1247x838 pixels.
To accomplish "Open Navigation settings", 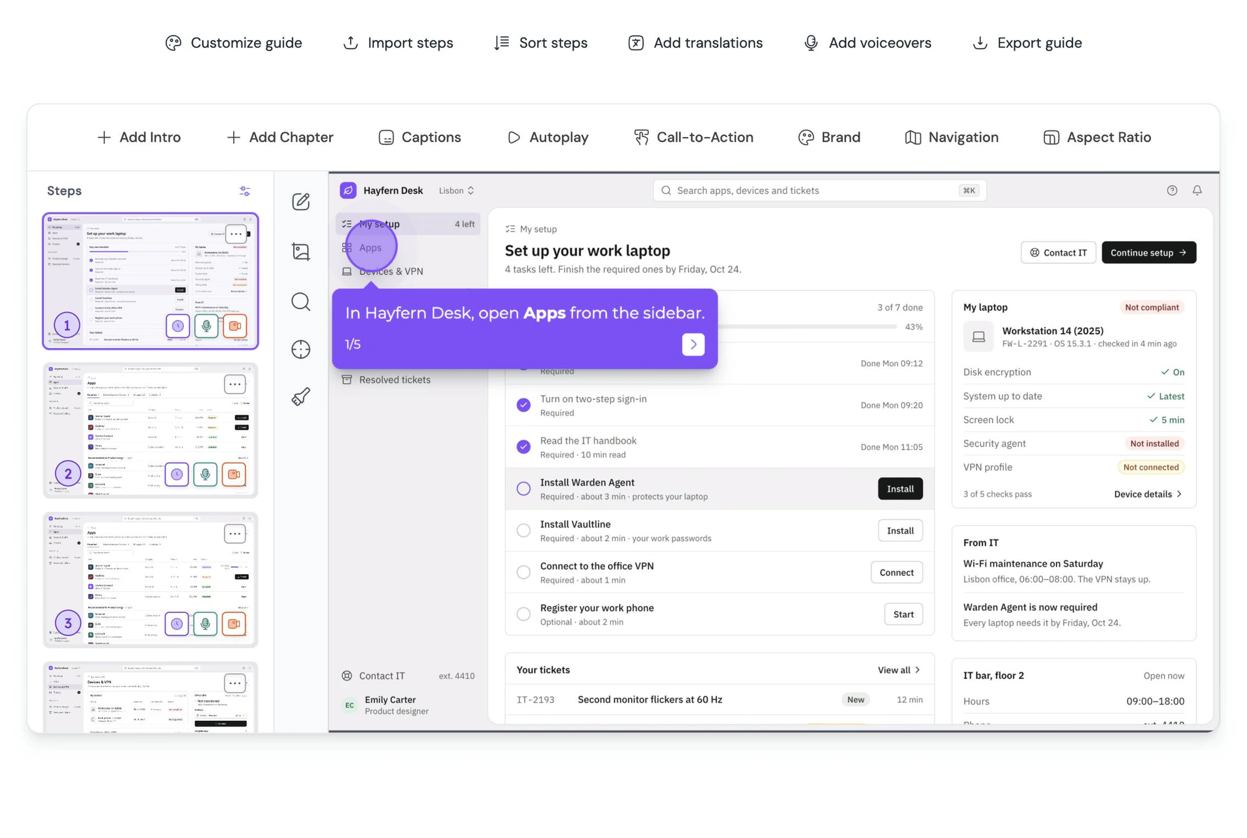I will [x=951, y=137].
